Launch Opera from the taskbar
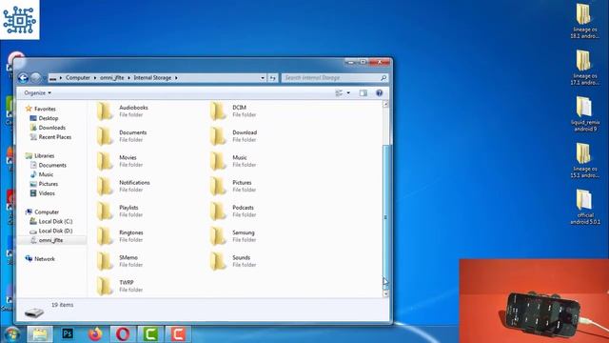The width and height of the screenshot is (609, 343). click(x=123, y=334)
